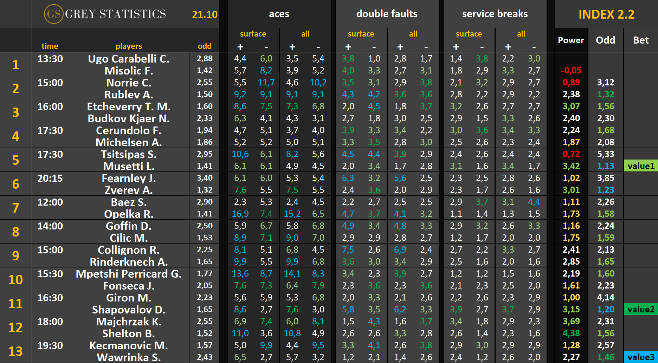The width and height of the screenshot is (658, 363).
Task: Click the INDEX 2.2 heading
Action: pyautogui.click(x=606, y=14)
